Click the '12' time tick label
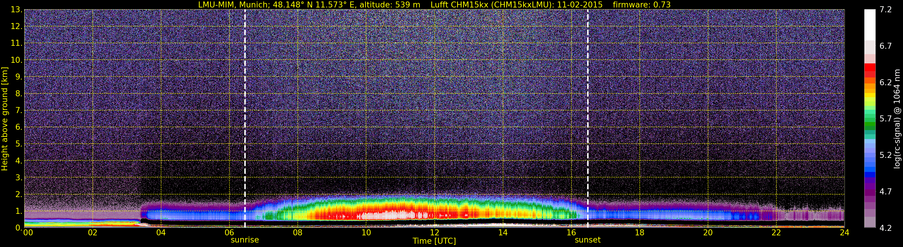This screenshot has width=903, height=247. (434, 233)
